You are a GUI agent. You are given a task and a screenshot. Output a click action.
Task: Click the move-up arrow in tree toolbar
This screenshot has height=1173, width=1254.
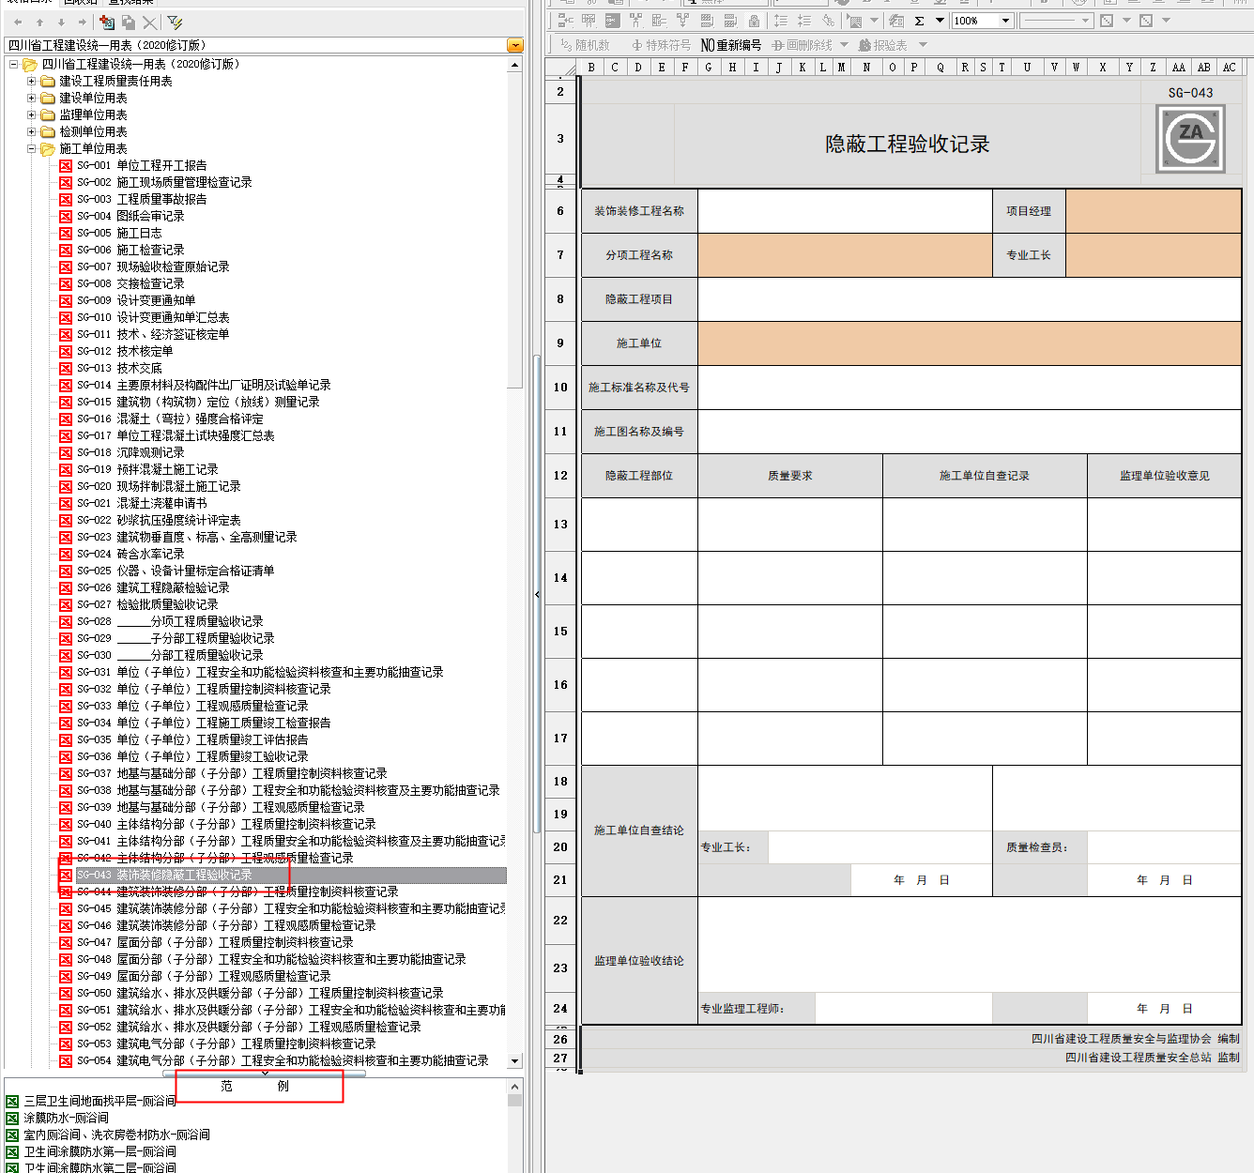tap(39, 22)
